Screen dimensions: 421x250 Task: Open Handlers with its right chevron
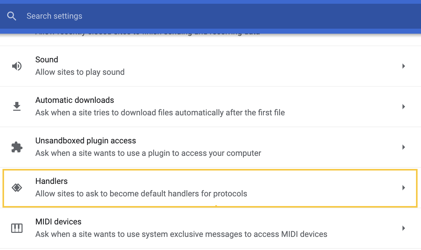click(404, 188)
